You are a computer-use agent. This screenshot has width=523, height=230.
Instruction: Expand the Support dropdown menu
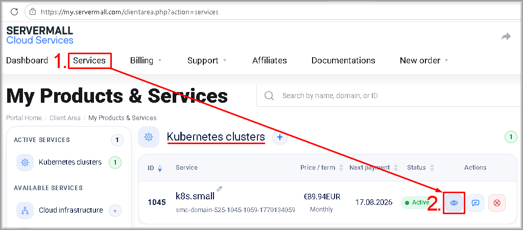pos(207,60)
